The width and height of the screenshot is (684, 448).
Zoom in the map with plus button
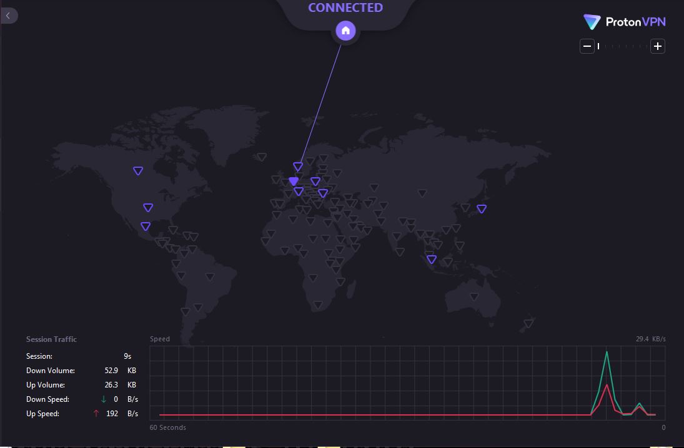point(657,46)
